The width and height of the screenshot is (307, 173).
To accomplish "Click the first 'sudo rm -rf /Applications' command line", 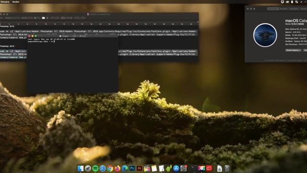I will 98,31.
